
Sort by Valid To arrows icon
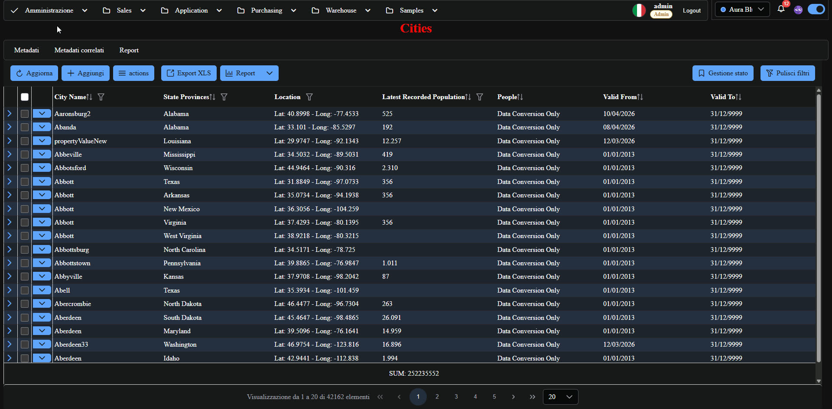738,97
